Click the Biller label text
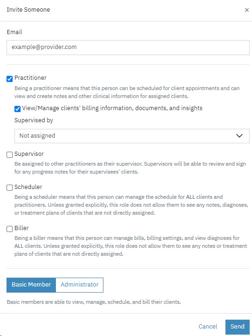The image size is (252, 336). pyautogui.click(x=21, y=228)
